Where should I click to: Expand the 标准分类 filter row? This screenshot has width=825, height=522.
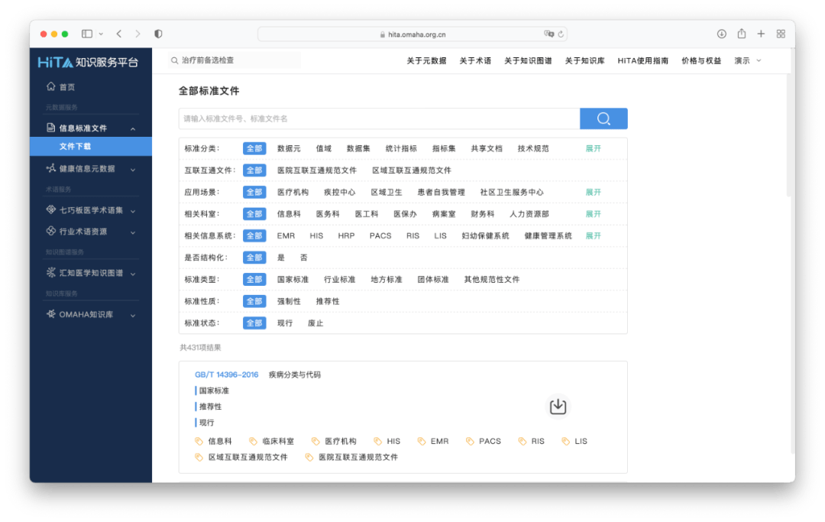pyautogui.click(x=593, y=148)
